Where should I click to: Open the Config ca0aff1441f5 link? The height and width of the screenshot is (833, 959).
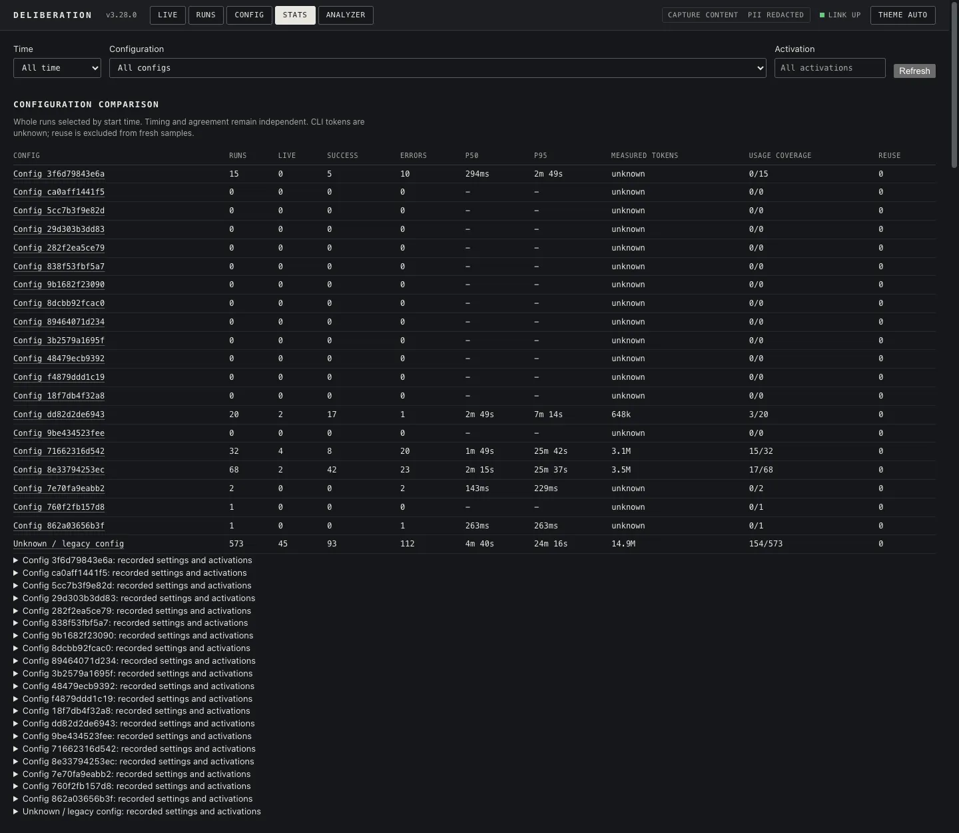pos(59,192)
